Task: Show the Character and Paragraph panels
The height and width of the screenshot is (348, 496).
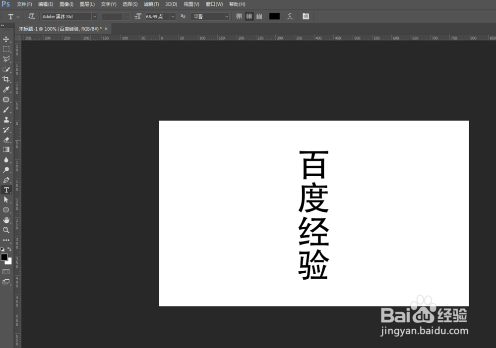Action: pos(306,16)
